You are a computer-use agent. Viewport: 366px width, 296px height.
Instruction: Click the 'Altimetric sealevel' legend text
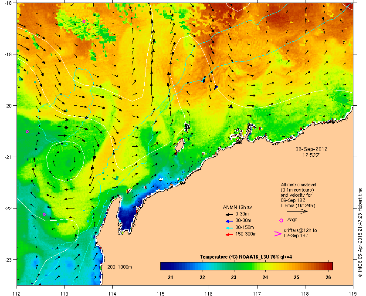coord(298,185)
